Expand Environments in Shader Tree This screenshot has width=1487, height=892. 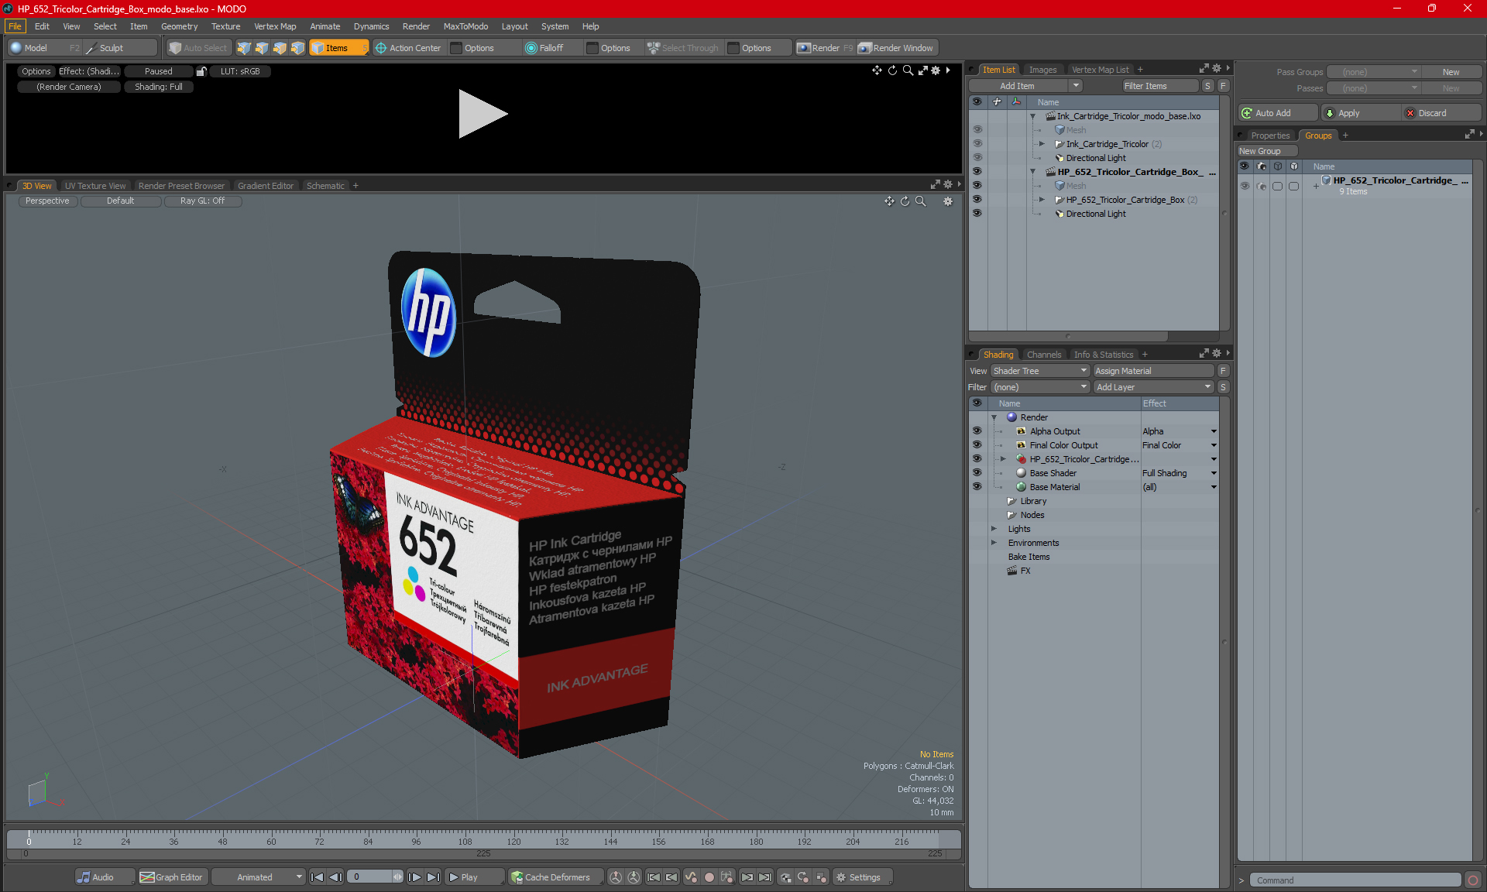coord(994,543)
